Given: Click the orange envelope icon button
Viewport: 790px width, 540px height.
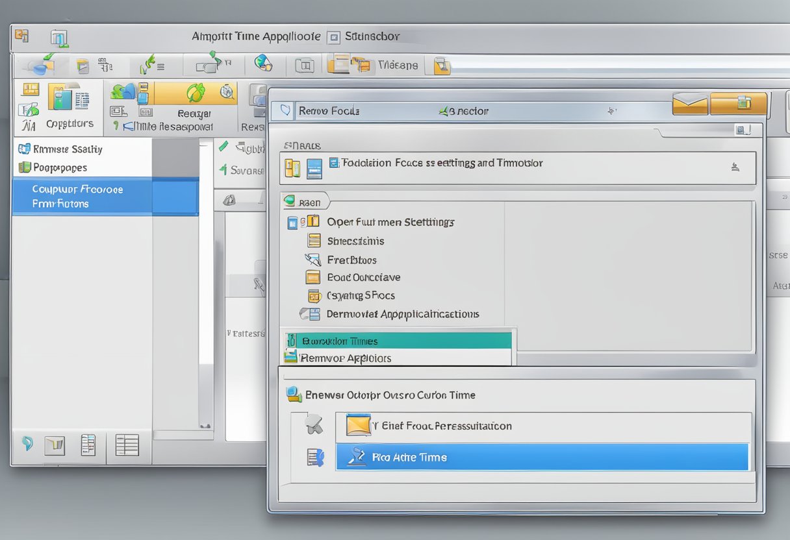Looking at the screenshot, I should pos(689,104).
